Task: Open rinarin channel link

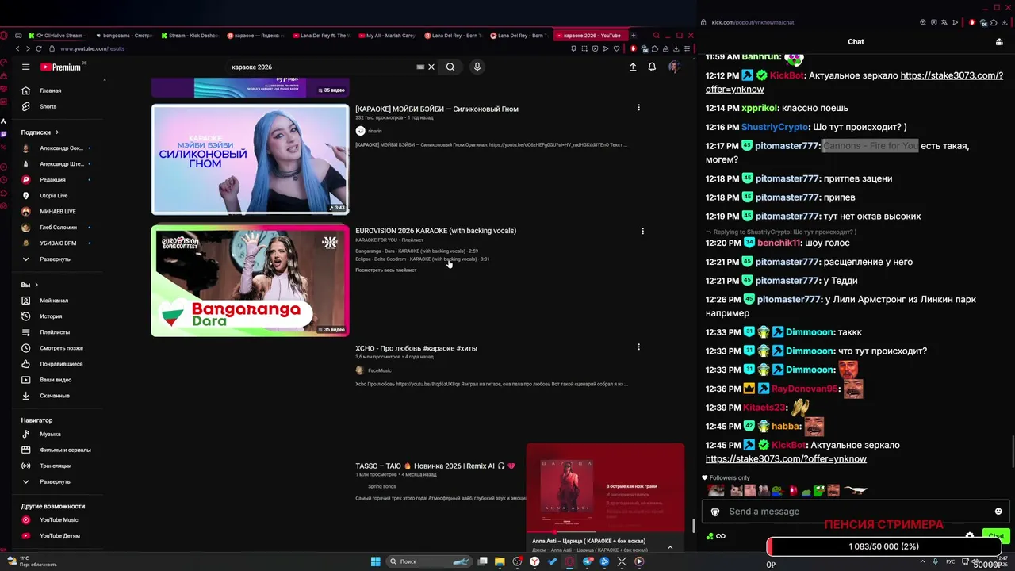Action: click(x=374, y=131)
